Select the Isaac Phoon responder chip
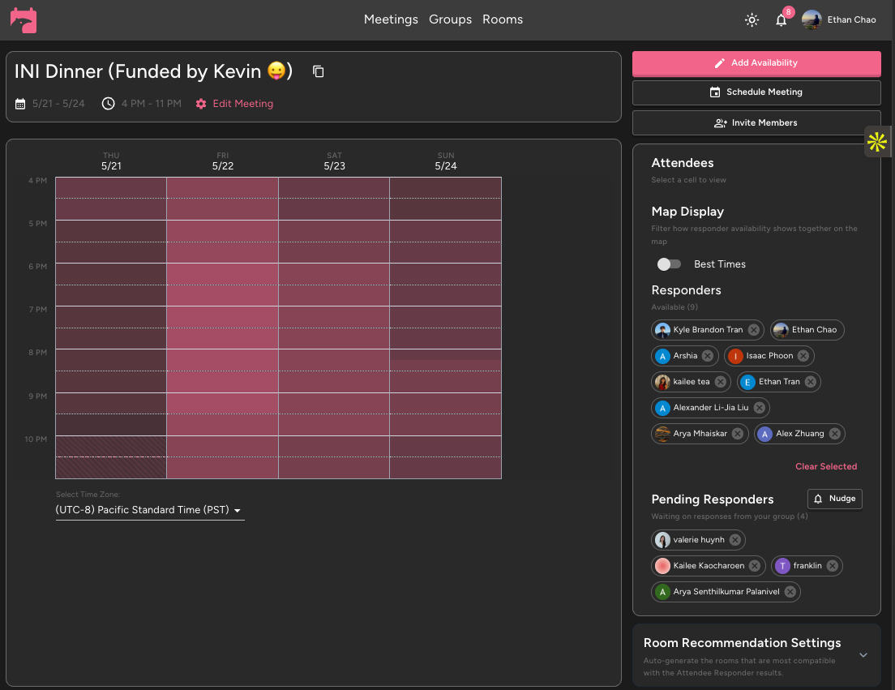 pyautogui.click(x=769, y=356)
